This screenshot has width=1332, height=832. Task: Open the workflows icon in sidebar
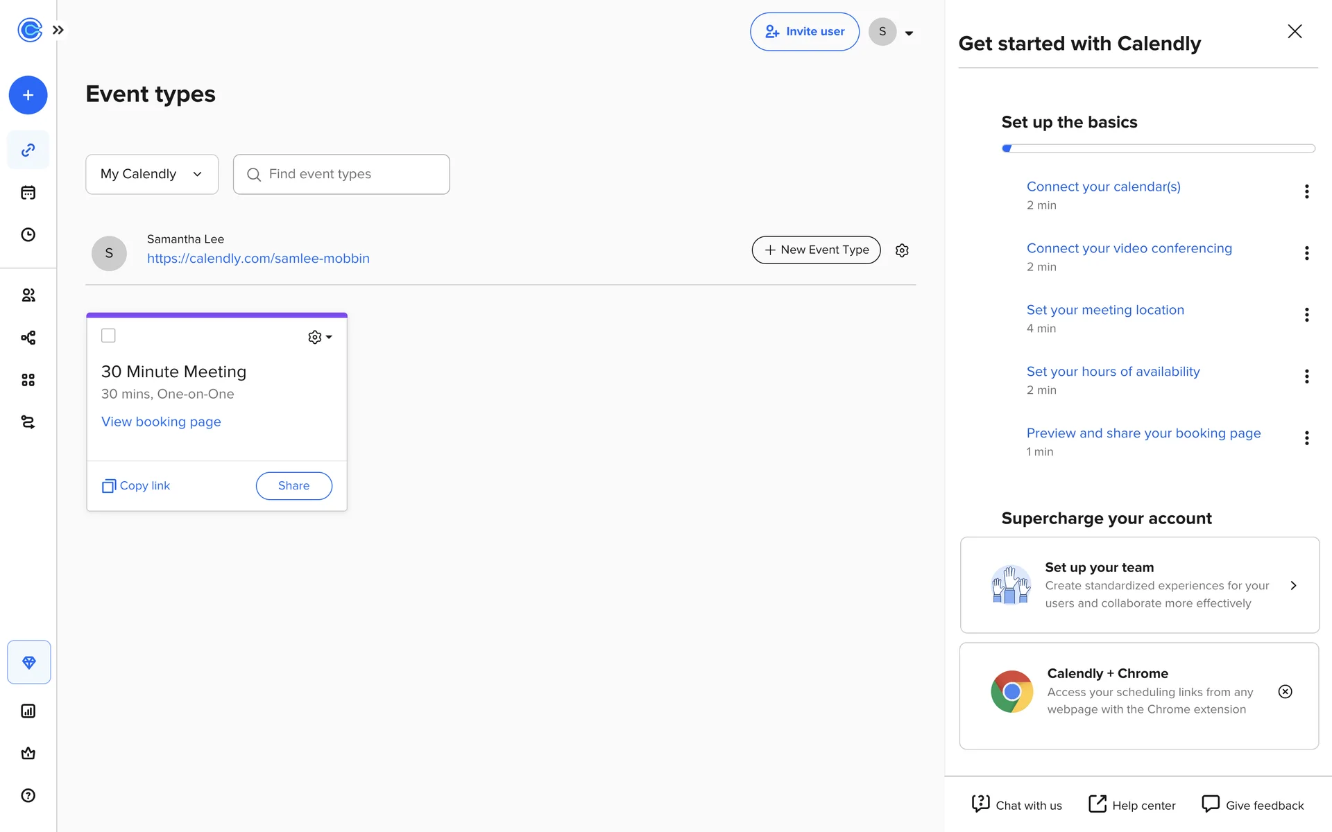pyautogui.click(x=28, y=338)
